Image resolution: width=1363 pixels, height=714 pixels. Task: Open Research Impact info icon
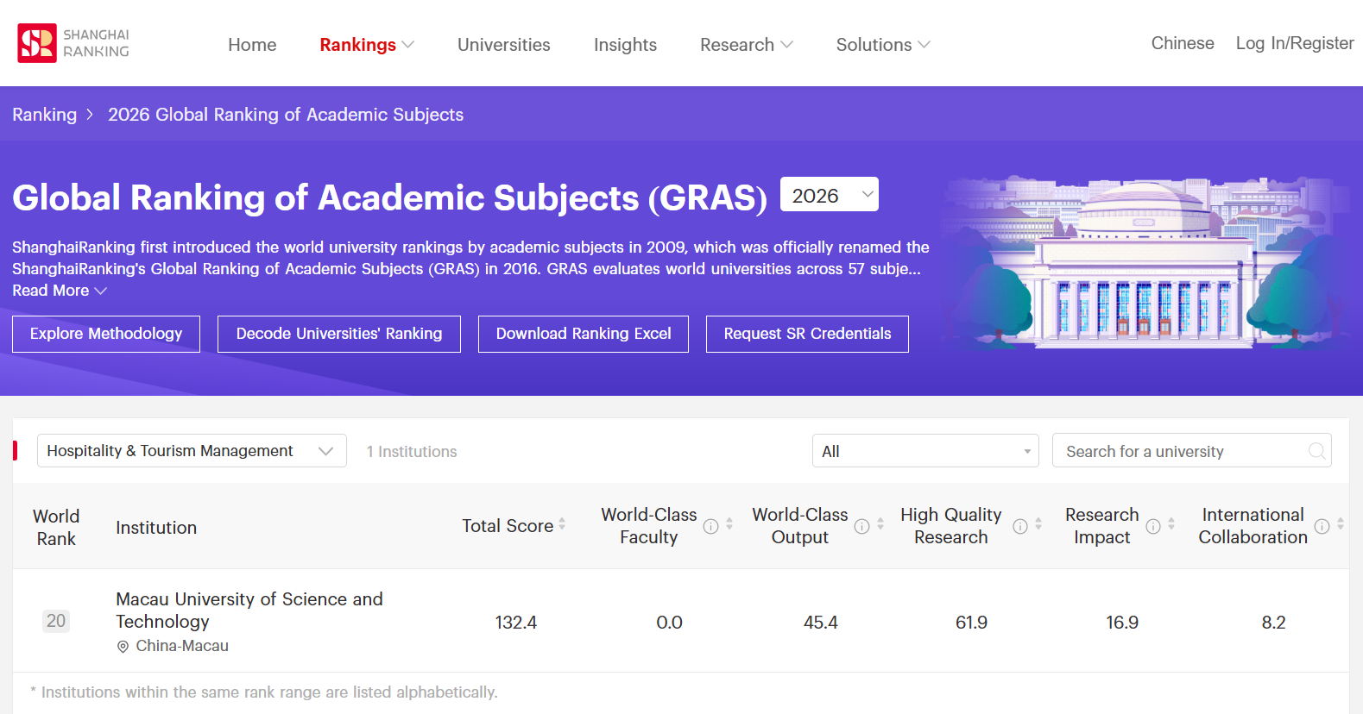[1153, 526]
